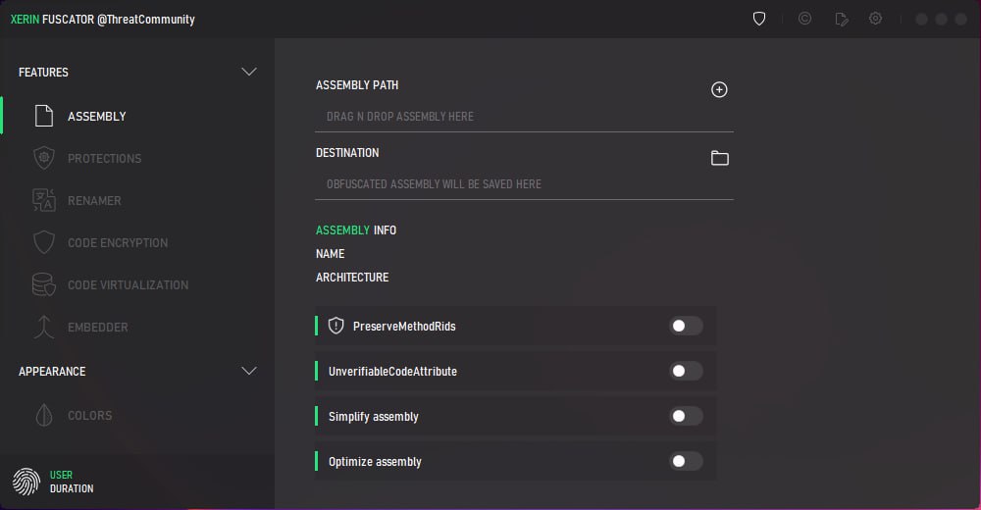Go to the Renamer section
The width and height of the screenshot is (981, 510).
click(94, 200)
